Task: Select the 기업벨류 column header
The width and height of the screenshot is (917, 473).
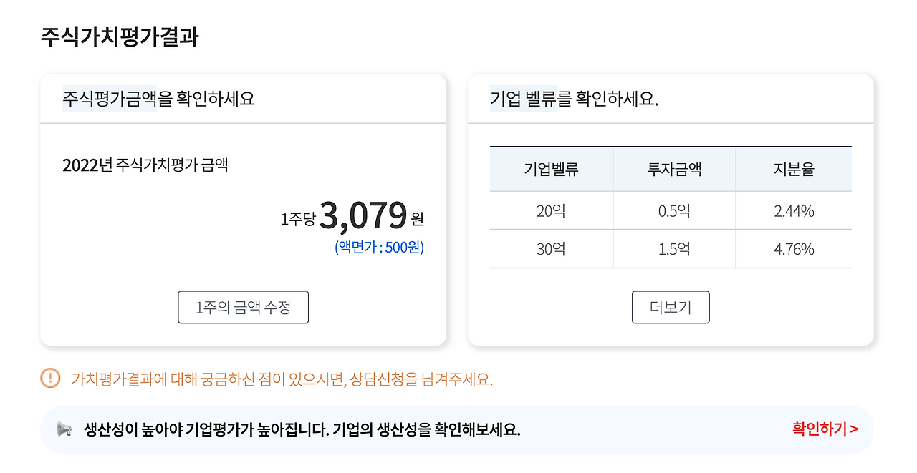Action: 551,168
